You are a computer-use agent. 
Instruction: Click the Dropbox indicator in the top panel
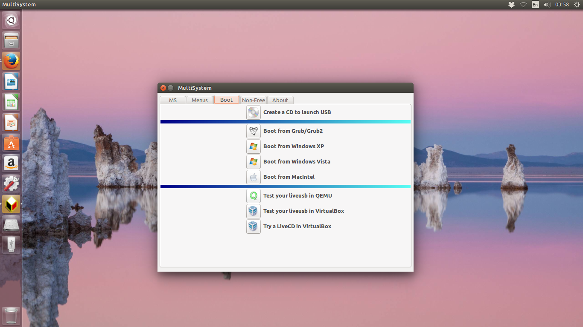[x=511, y=5]
